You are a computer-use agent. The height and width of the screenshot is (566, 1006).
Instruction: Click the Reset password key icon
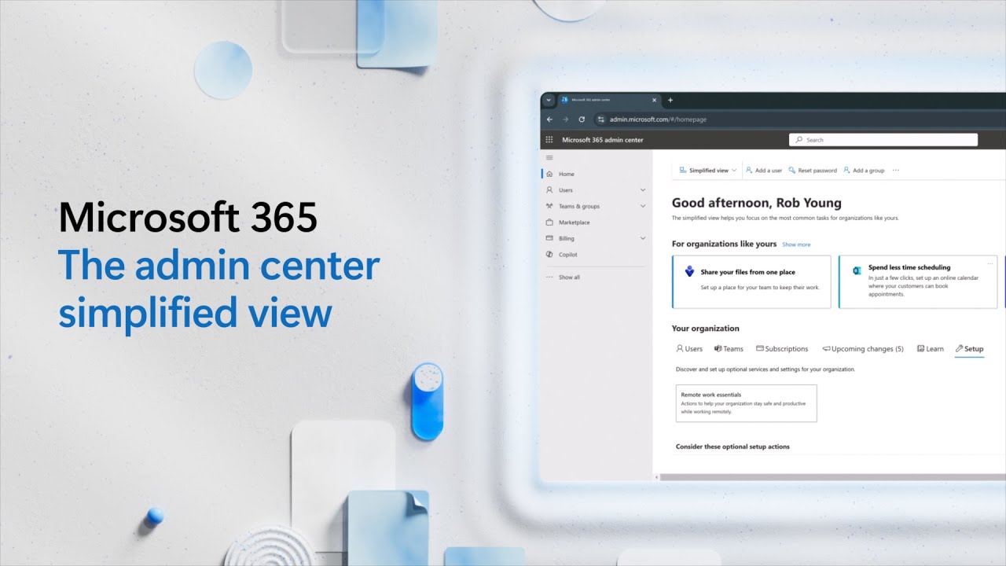pyautogui.click(x=792, y=170)
